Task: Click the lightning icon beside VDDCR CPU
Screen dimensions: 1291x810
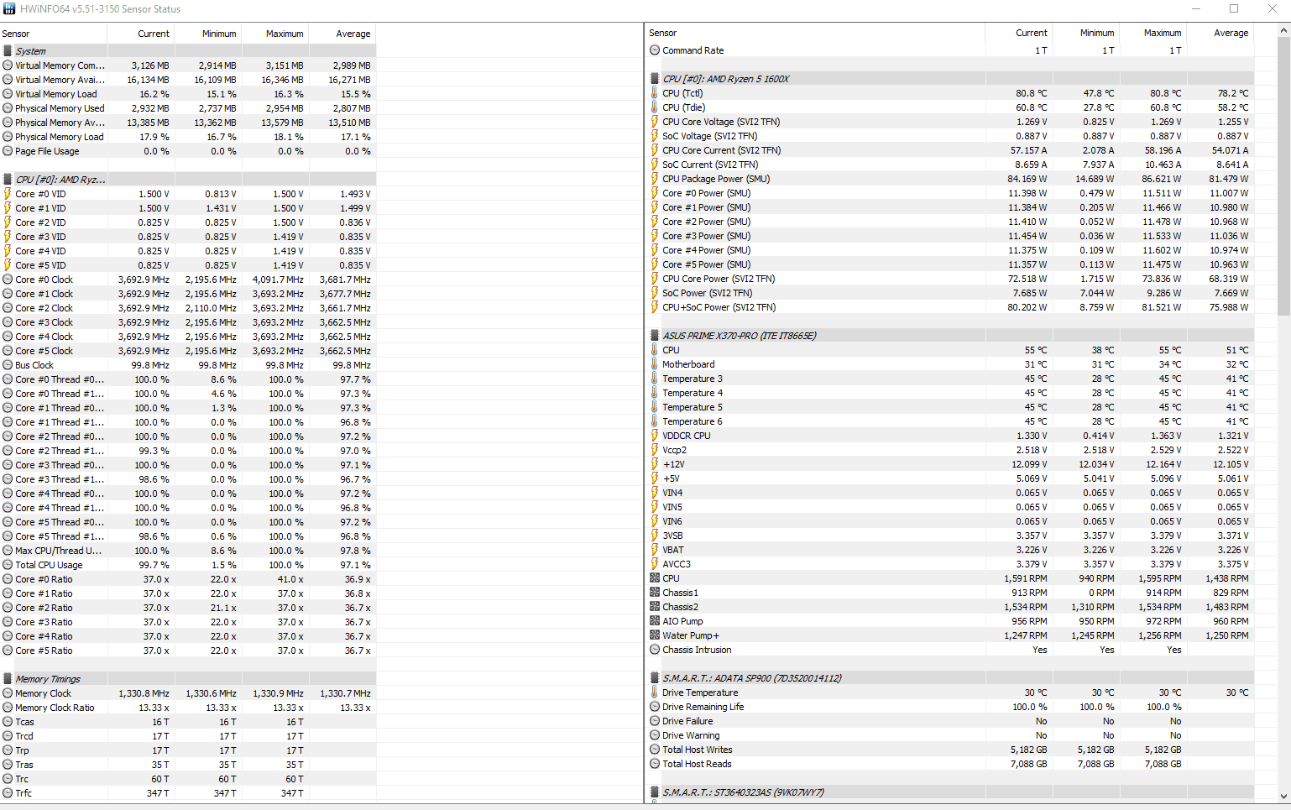Action: [655, 436]
